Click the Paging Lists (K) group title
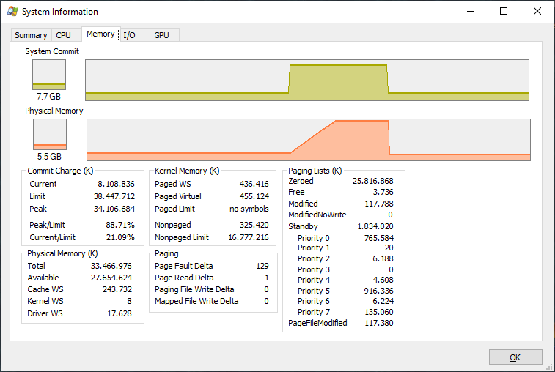The width and height of the screenshot is (555, 372). click(x=315, y=171)
